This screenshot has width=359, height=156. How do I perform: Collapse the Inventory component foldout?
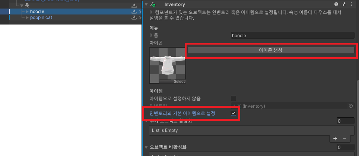click(146, 4)
